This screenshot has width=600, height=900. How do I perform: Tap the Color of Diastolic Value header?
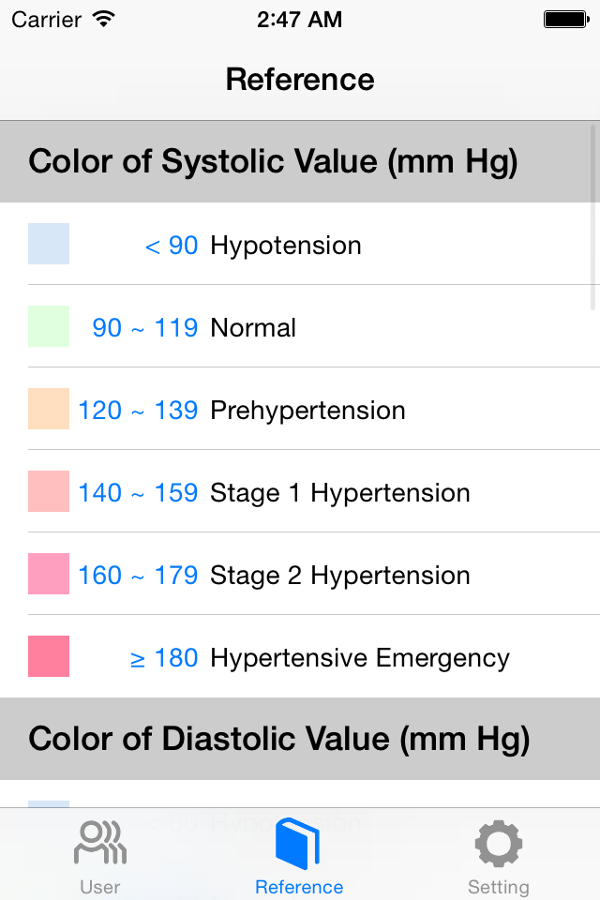click(279, 739)
